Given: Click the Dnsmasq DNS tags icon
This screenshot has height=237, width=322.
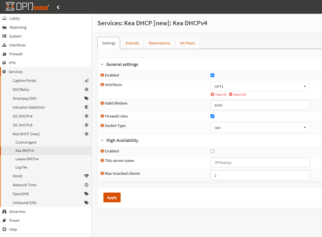Looking at the screenshot, I should [87, 98].
